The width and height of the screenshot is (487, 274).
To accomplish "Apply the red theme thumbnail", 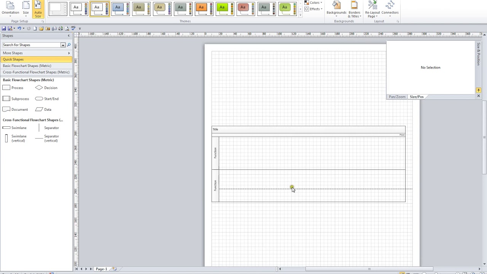I will click(245, 9).
